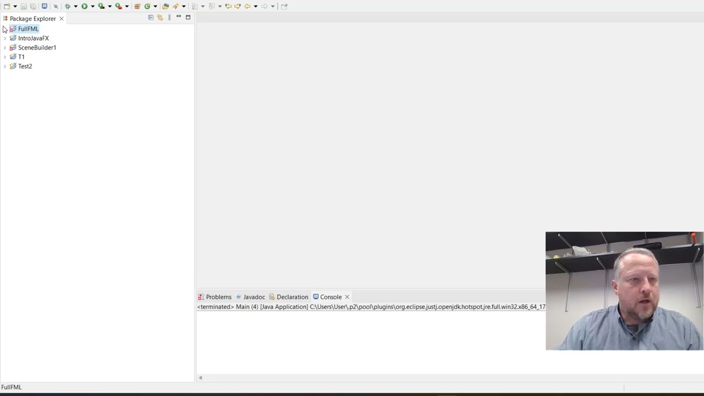Click the Open Type icon
The image size is (704, 396).
(x=166, y=6)
